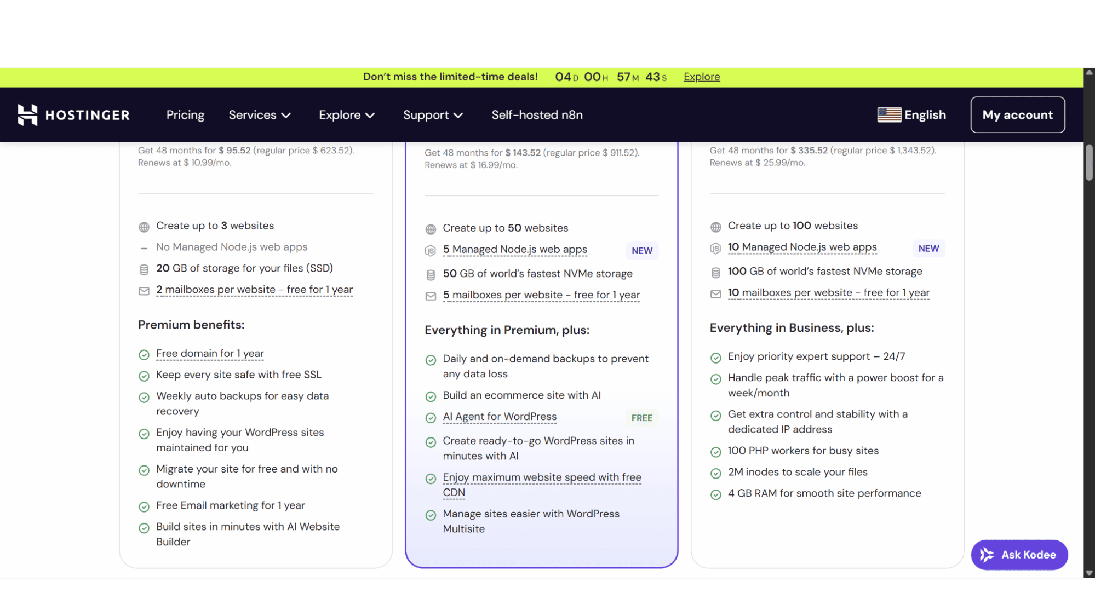Open Ask Kodee chat button
The image size is (1095, 616).
[1019, 555]
